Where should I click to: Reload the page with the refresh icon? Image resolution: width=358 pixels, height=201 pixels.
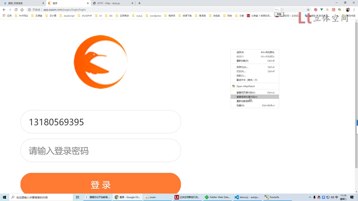point(16,9)
